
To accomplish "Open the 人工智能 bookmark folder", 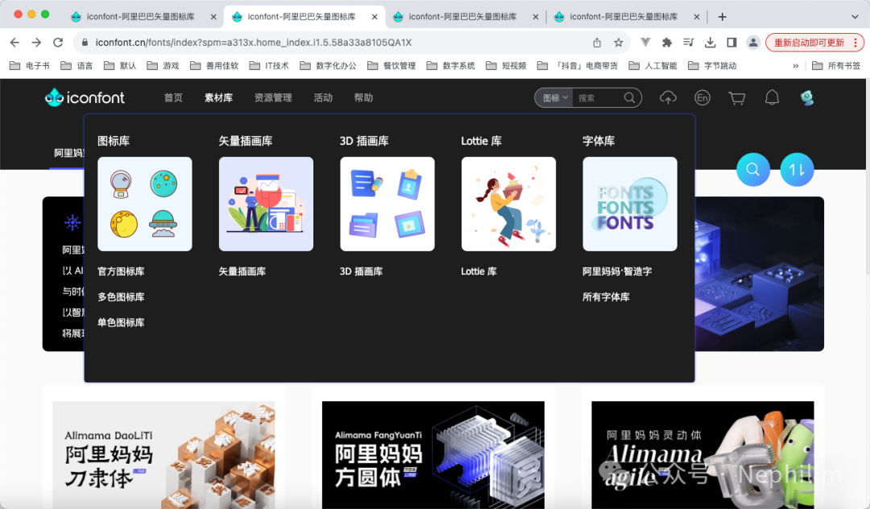I will tap(653, 65).
